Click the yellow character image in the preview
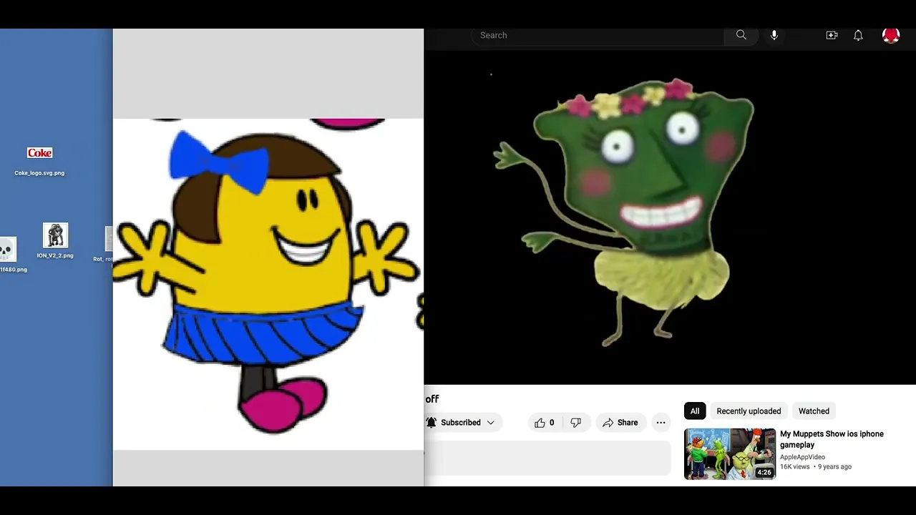Image resolution: width=916 pixels, height=515 pixels. [x=268, y=284]
